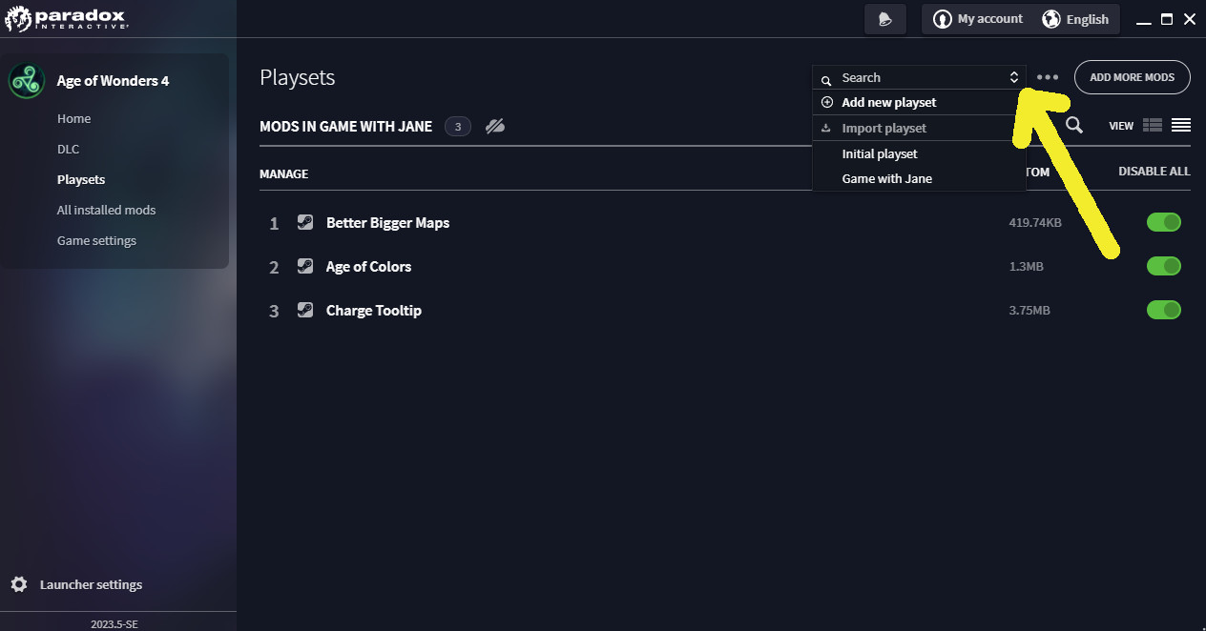The width and height of the screenshot is (1206, 631).
Task: Open the English language selector
Action: coord(1075,19)
